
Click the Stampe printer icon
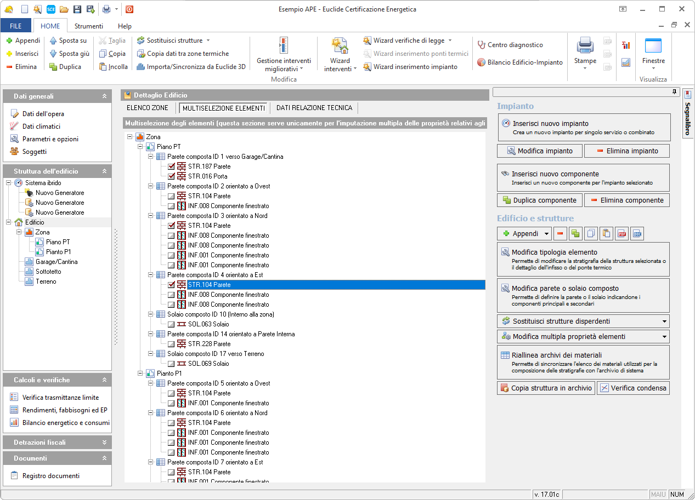click(585, 46)
